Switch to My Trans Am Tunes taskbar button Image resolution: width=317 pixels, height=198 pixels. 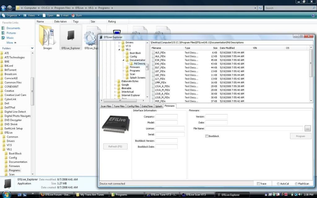coord(92,195)
